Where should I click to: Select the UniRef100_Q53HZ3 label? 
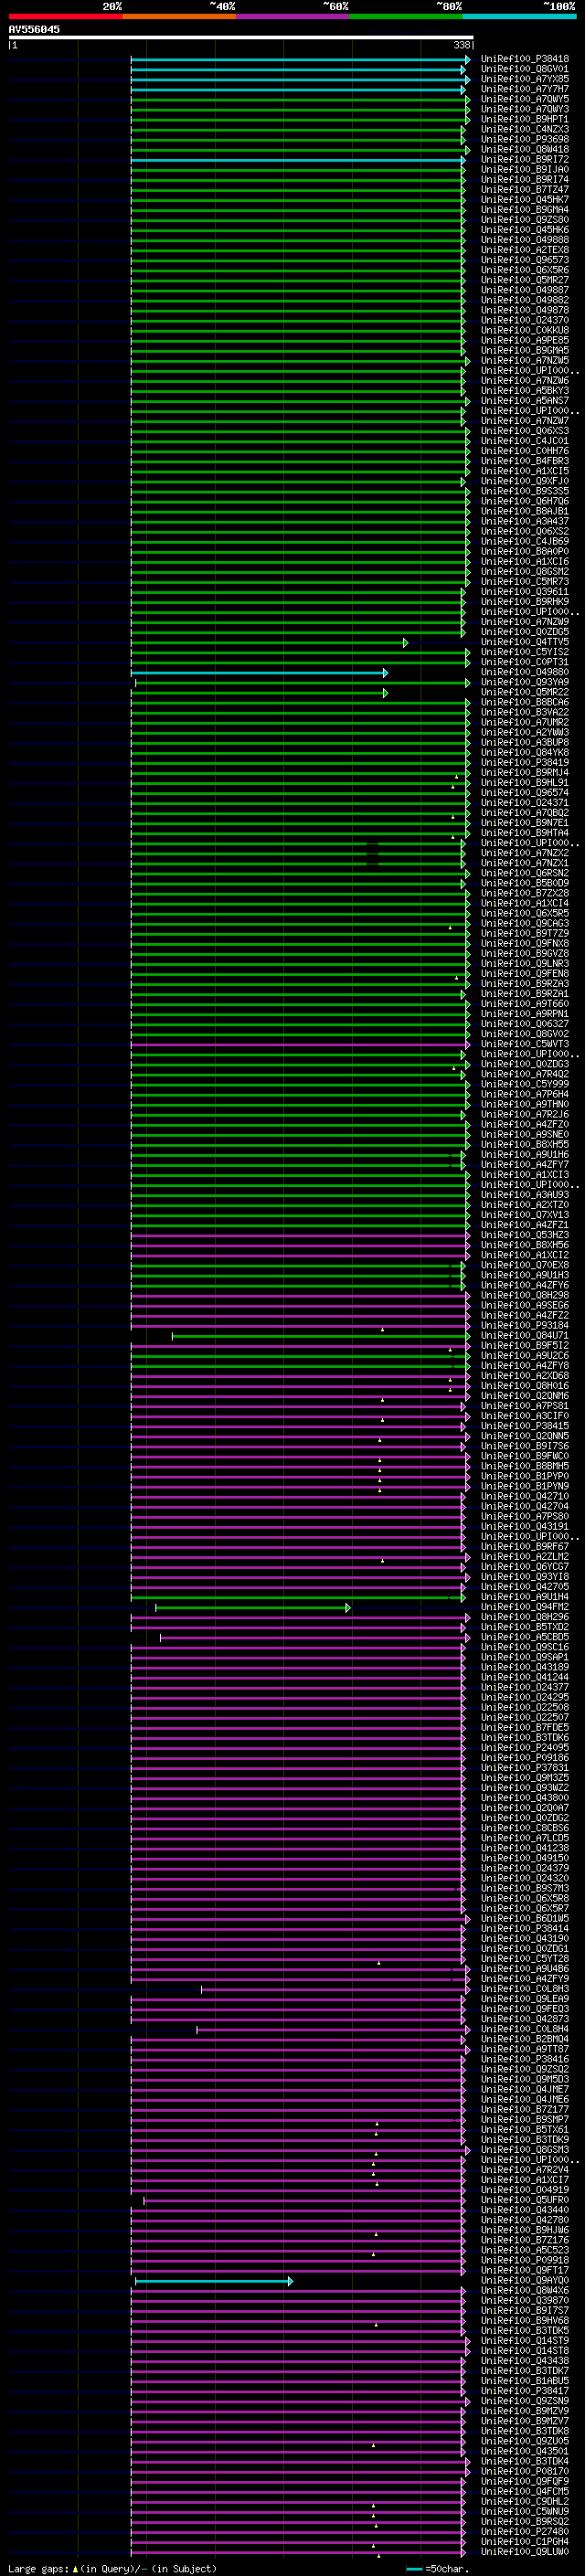[x=524, y=1235]
